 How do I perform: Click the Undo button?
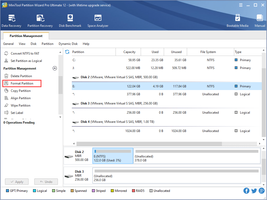point(46,181)
